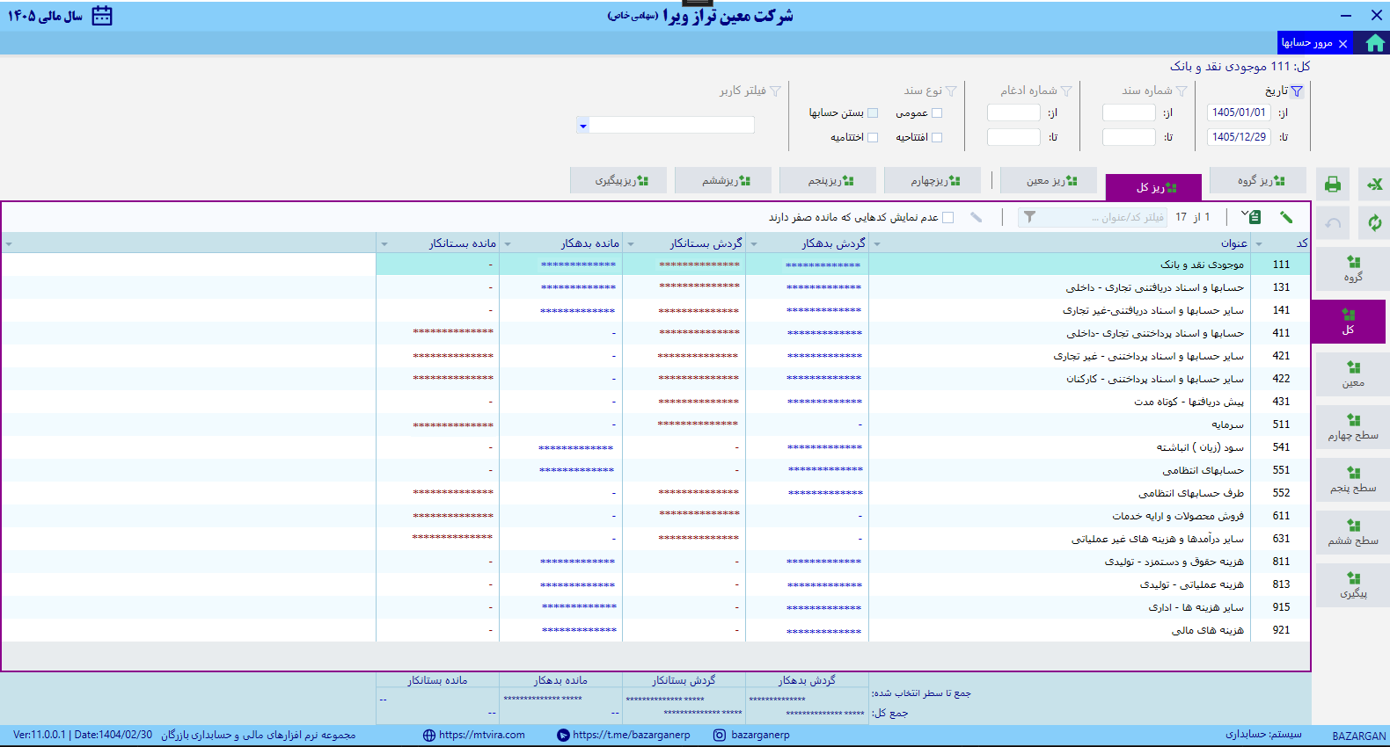The image size is (1390, 747).
Task: Click the date-to field 1405/12/29
Action: point(1239,137)
